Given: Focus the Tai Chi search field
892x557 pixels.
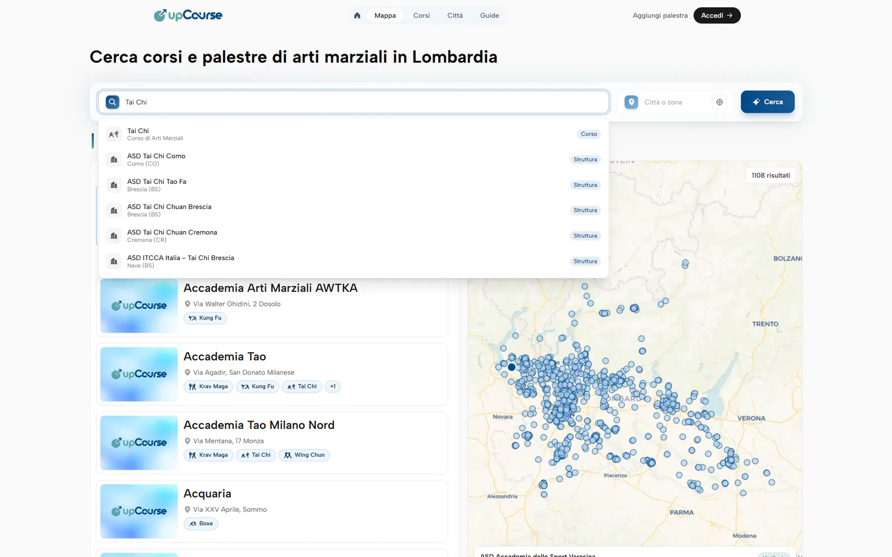Looking at the screenshot, I should click(353, 102).
